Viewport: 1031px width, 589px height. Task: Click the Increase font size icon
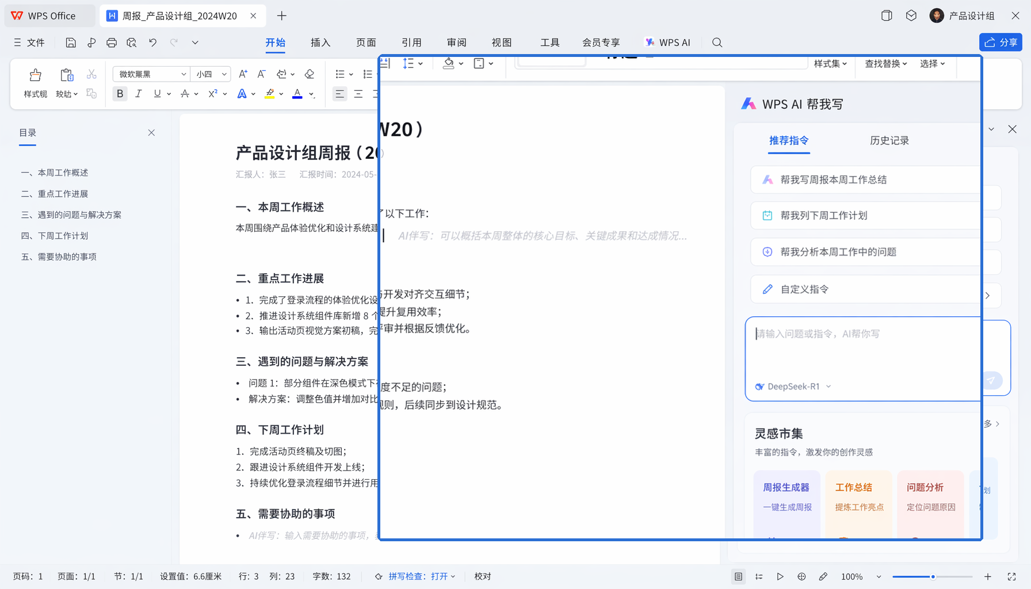click(243, 74)
